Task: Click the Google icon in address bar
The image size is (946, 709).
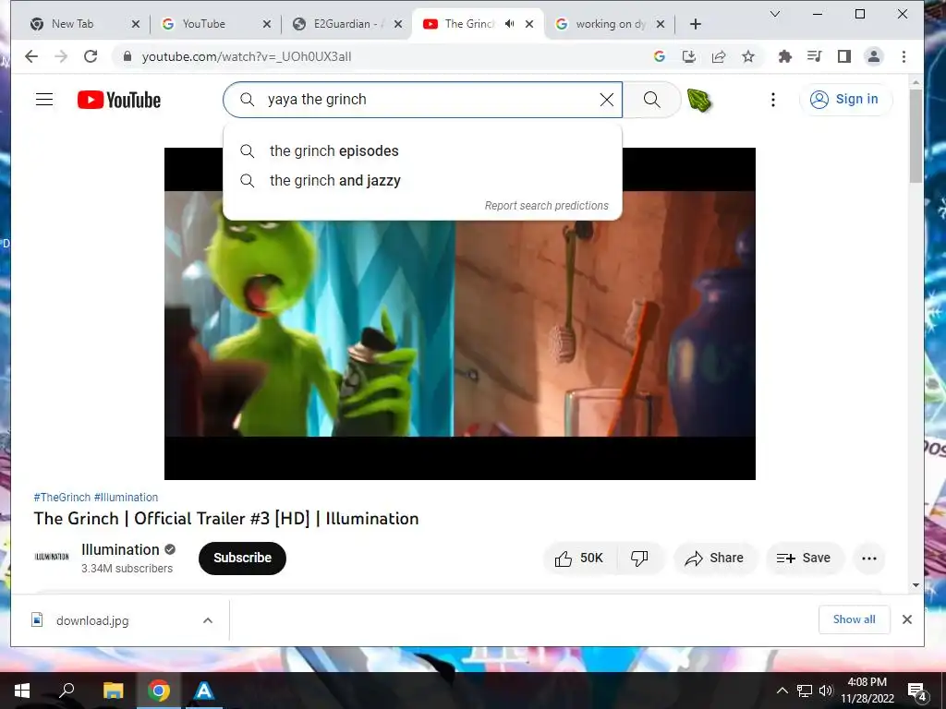Action: point(660,56)
